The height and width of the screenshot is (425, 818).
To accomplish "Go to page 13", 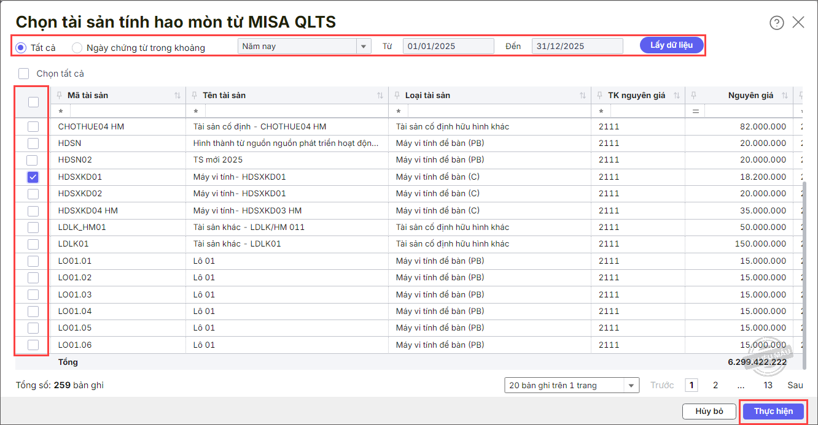I will [768, 385].
